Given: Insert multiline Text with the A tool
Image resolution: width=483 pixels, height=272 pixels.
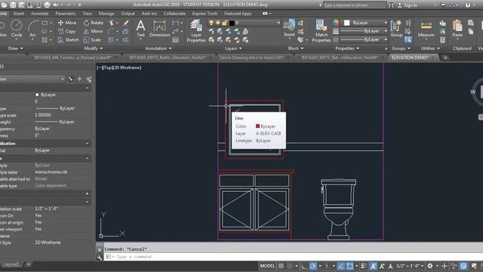Looking at the screenshot, I should [141, 28].
